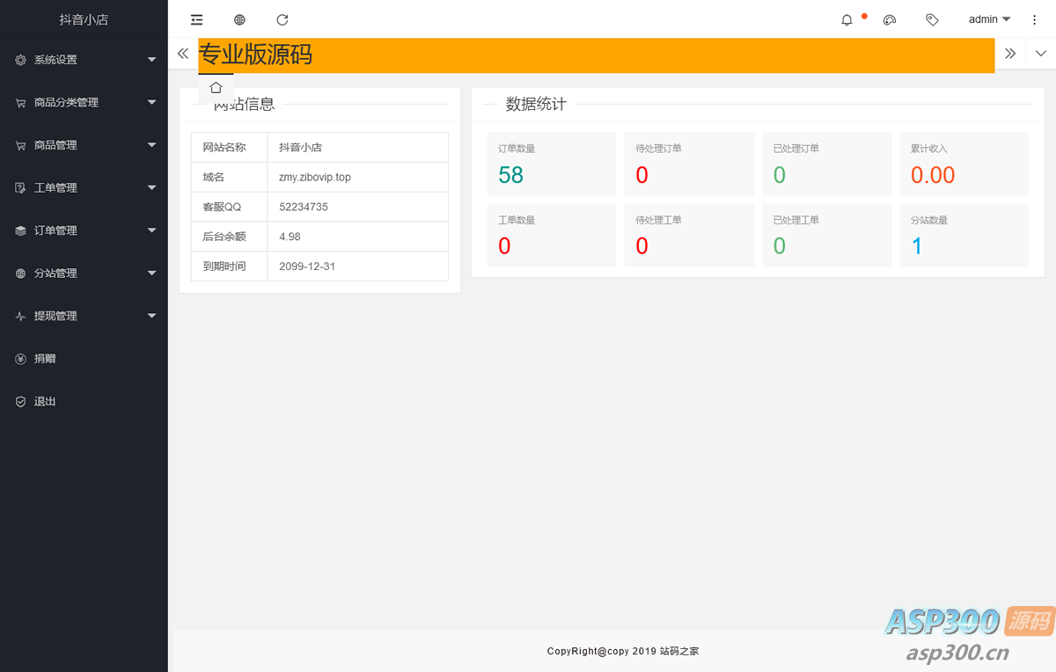Open the 捐赠 menu item
1056x672 pixels.
point(45,359)
